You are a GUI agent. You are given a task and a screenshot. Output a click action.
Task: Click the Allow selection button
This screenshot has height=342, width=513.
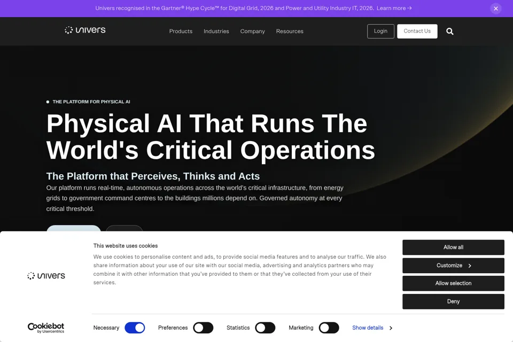pos(453,283)
